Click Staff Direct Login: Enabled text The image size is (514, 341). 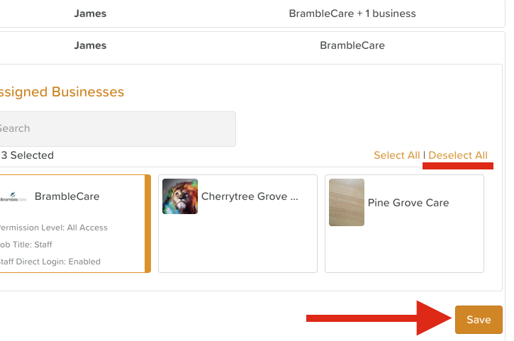click(50, 262)
